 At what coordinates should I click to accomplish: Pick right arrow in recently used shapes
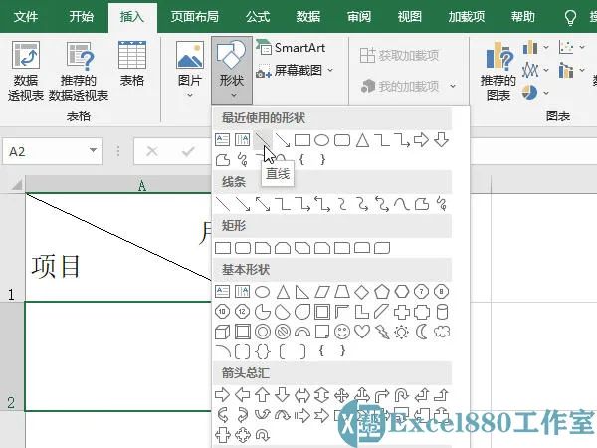421,140
